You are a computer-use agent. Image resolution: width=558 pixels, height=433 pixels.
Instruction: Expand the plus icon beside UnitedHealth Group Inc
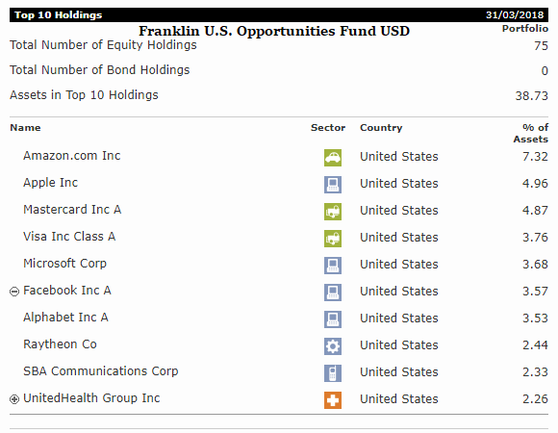(x=14, y=399)
